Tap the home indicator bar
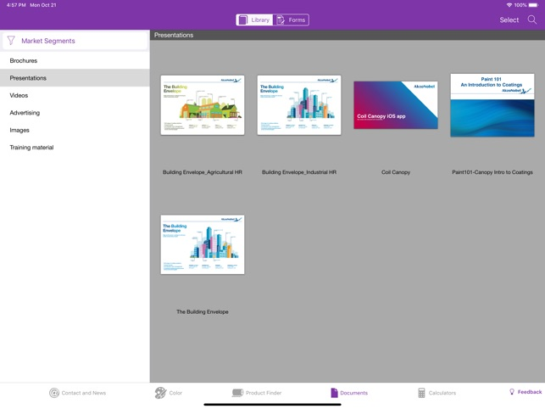The height and width of the screenshot is (409, 545). coord(273,405)
